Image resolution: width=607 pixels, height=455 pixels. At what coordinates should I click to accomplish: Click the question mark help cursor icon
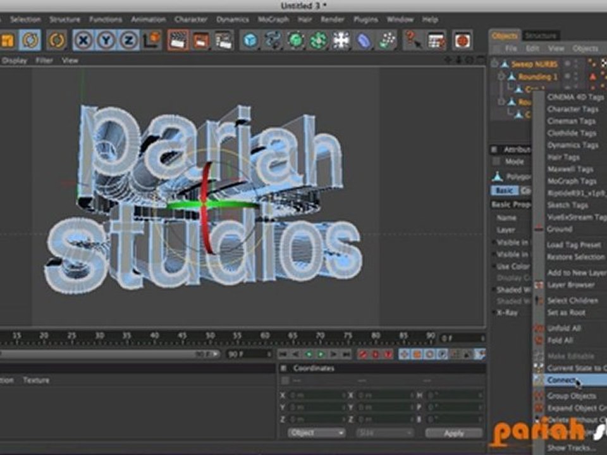click(x=414, y=40)
